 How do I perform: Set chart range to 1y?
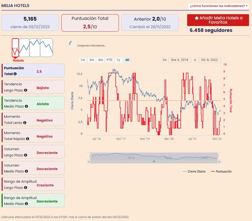pyautogui.click(x=118, y=60)
